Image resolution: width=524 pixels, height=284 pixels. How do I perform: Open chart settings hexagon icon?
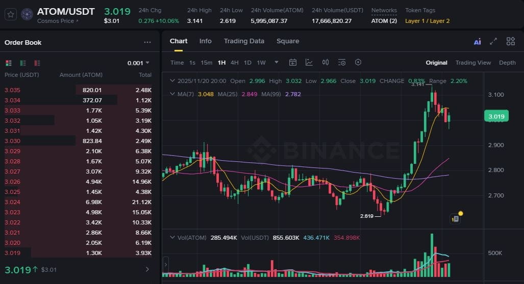[358, 63]
